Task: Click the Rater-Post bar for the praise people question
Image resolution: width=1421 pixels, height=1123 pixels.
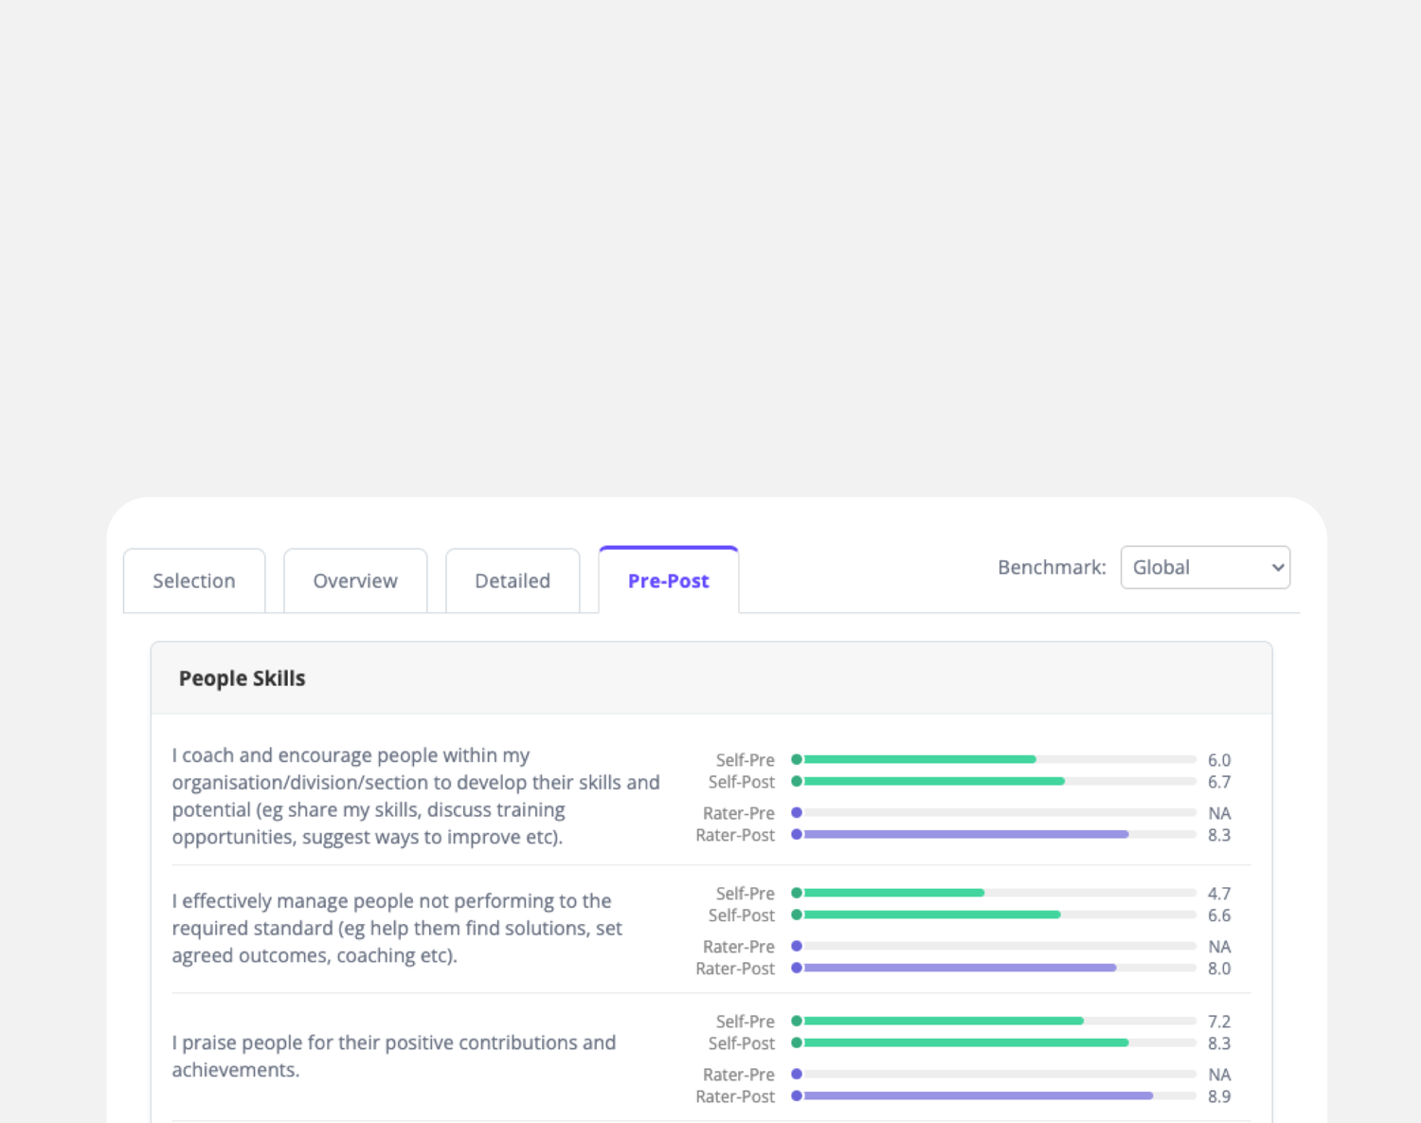Action: click(x=994, y=1096)
